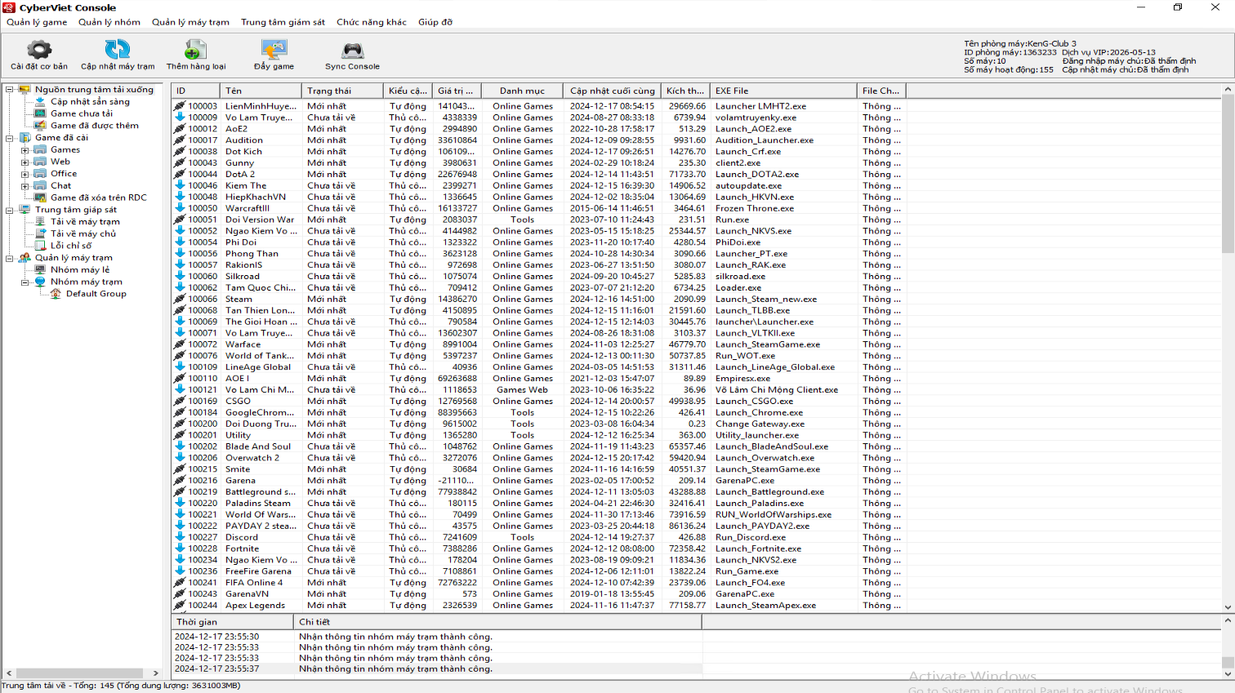Image resolution: width=1235 pixels, height=693 pixels.
Task: Click the Cập nhật máy trạm toolbar icon
Action: coord(117,51)
